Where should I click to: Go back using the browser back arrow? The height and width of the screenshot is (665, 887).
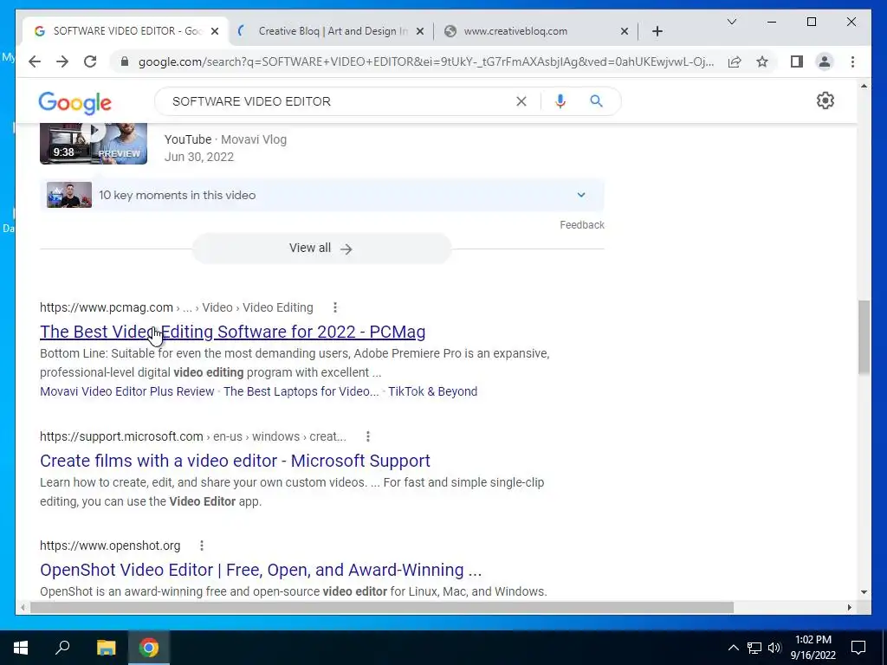35,61
